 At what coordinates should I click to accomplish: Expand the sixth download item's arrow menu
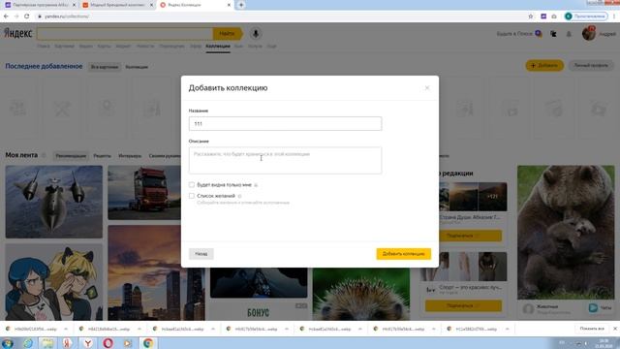point(433,329)
